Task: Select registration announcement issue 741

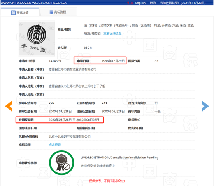Action: (104, 103)
